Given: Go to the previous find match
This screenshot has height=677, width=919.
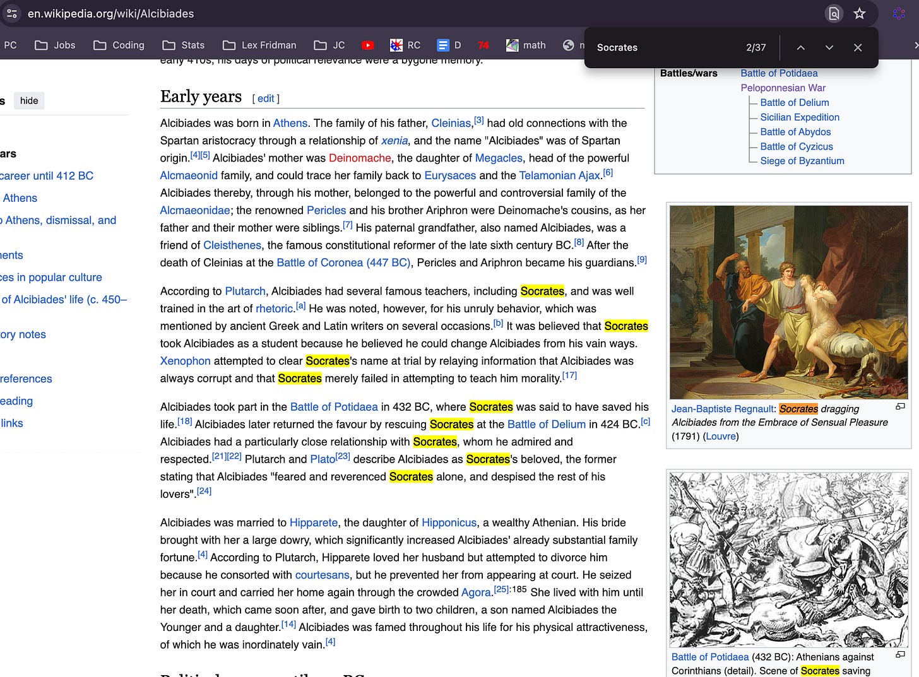Looking at the screenshot, I should pyautogui.click(x=800, y=47).
